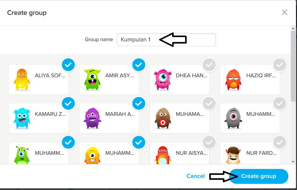297x190 pixels.
Task: Click the scrollbar up arrow
Action: 293,28
